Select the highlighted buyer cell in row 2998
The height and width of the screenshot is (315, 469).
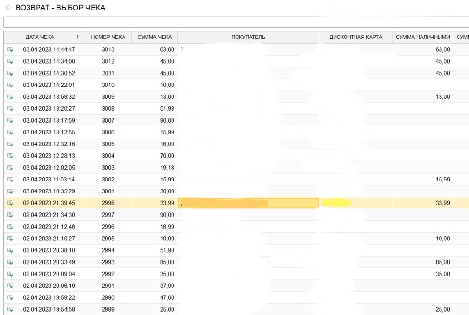[x=248, y=203]
